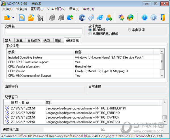
Task: Click the Internet Explorer icon
Action: [100, 18]
